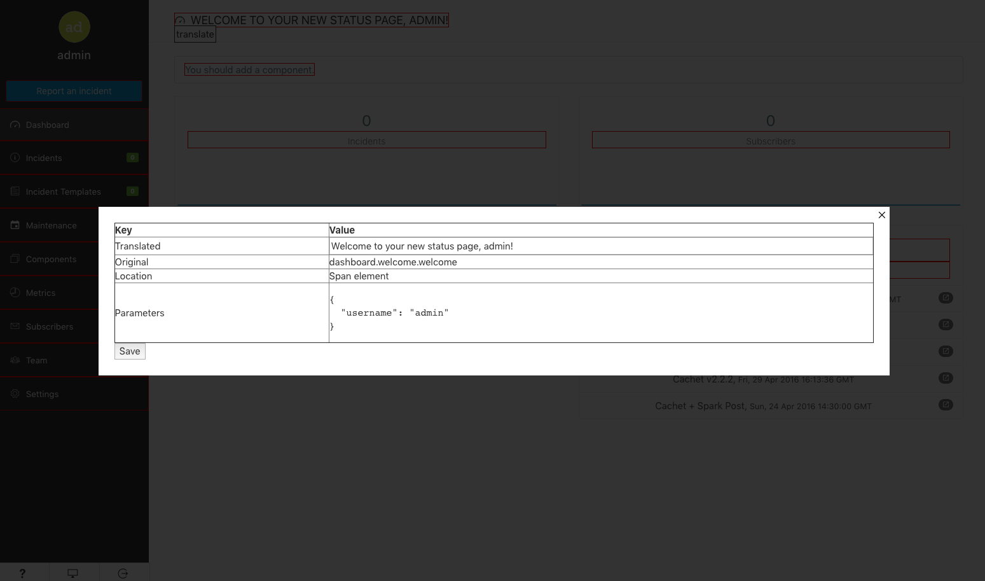The image size is (985, 581).
Task: Click the dashboard.welcome.welcome original key value
Action: coord(393,262)
